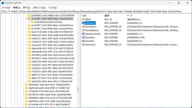The image size is (192, 108).
Task: Click folder icon of dfd10d17-d5eb-45dd key
Action: point(29,58)
